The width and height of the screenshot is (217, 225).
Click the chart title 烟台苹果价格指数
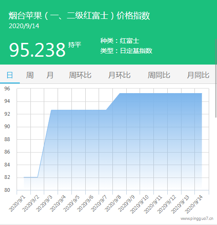(x=79, y=16)
